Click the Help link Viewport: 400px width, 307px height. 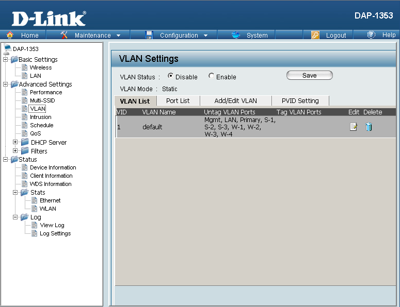389,35
